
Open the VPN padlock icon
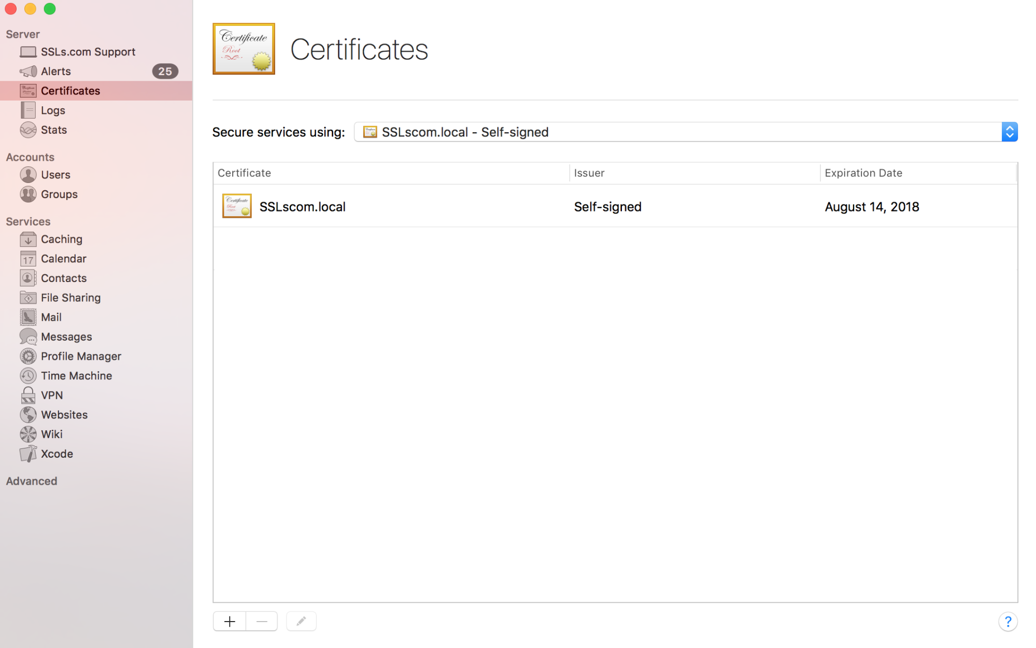coord(28,395)
